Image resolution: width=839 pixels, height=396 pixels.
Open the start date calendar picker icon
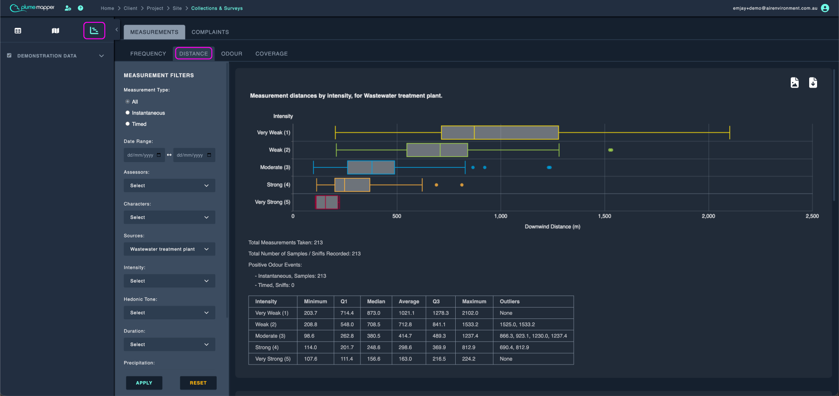coord(159,155)
